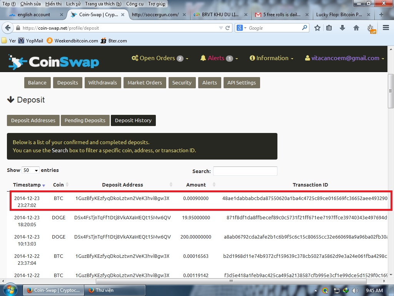Image resolution: width=394 pixels, height=296 pixels.
Task: Reload the page with the refresh icon
Action: click(228, 28)
